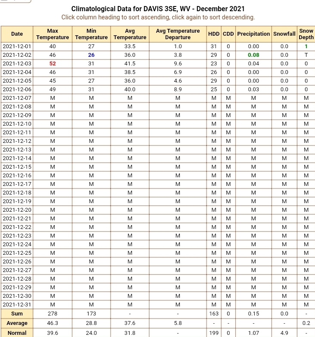The image size is (315, 337).
Task: Click the normal HDD value 199
Action: [x=214, y=333]
